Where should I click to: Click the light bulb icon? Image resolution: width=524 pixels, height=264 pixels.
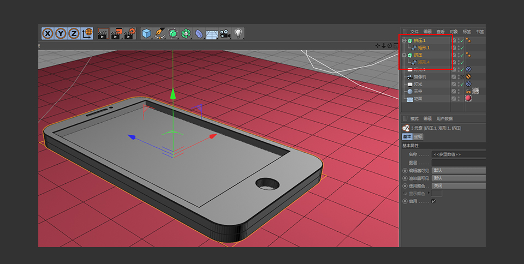[x=238, y=34]
